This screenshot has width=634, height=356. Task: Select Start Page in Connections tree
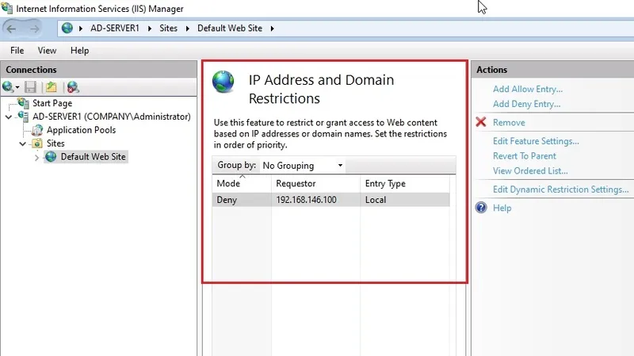coord(52,103)
